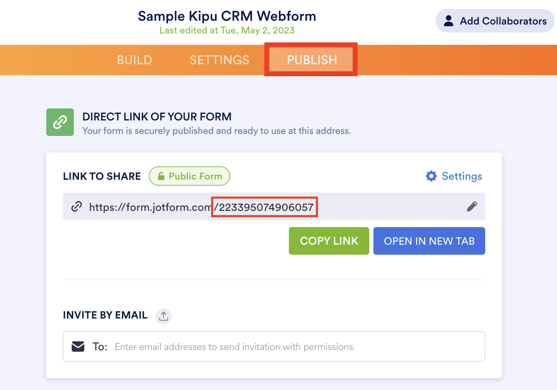The width and height of the screenshot is (557, 390).
Task: Toggle the Public Form access badge
Action: (189, 176)
